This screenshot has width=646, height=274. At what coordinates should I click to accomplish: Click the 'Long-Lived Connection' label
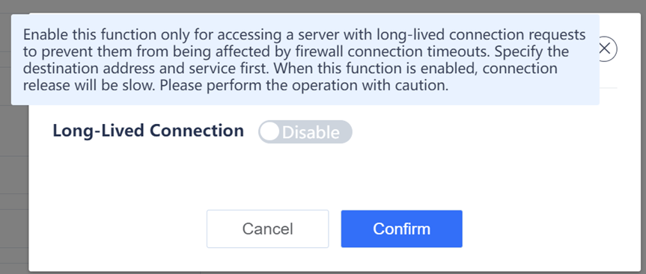[x=148, y=131]
